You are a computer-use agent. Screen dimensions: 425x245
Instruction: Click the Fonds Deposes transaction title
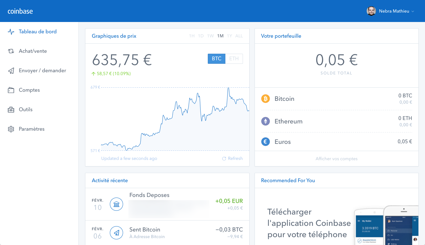149,195
